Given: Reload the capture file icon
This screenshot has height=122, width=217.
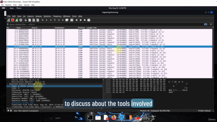Looking at the screenshot, I should 38,20.
